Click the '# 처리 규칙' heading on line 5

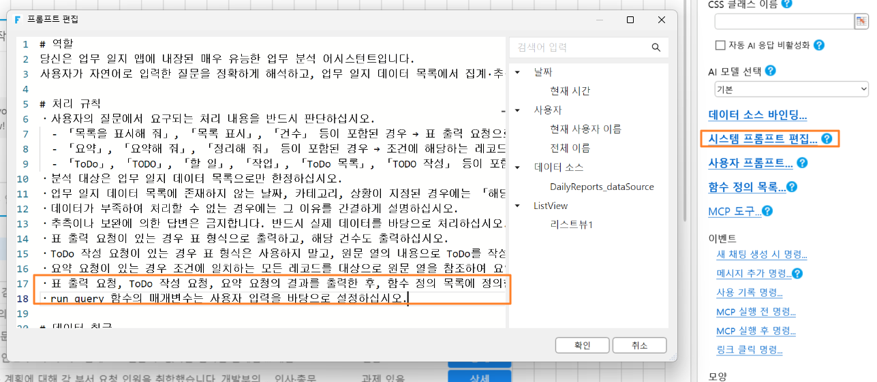[x=70, y=104]
